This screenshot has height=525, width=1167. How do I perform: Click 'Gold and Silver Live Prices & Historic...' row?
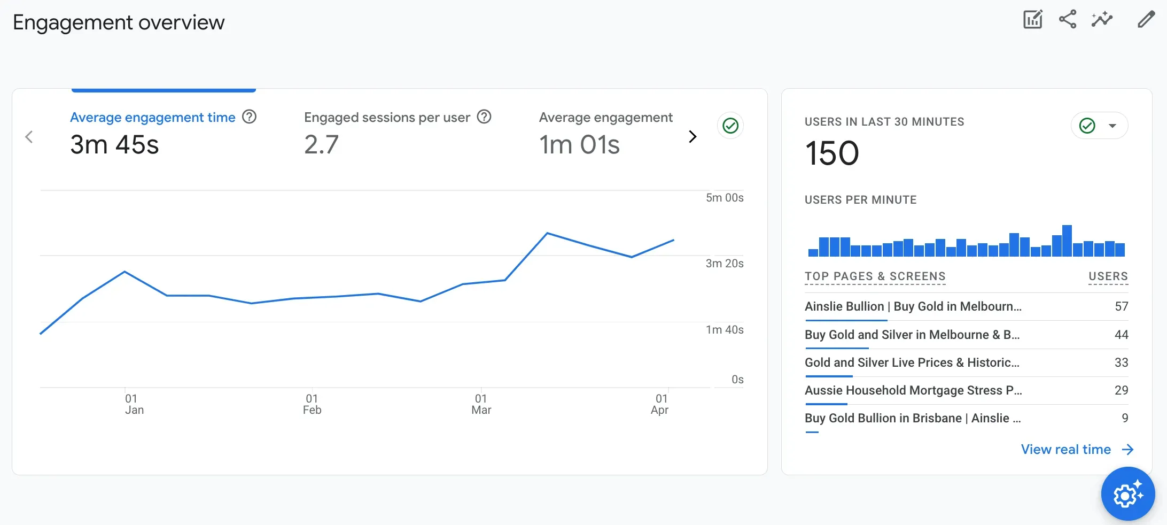click(x=967, y=363)
